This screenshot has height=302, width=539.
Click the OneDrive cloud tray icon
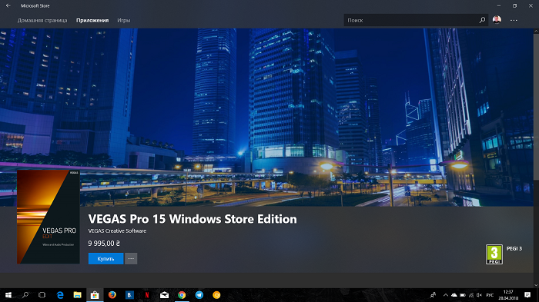tap(454, 295)
